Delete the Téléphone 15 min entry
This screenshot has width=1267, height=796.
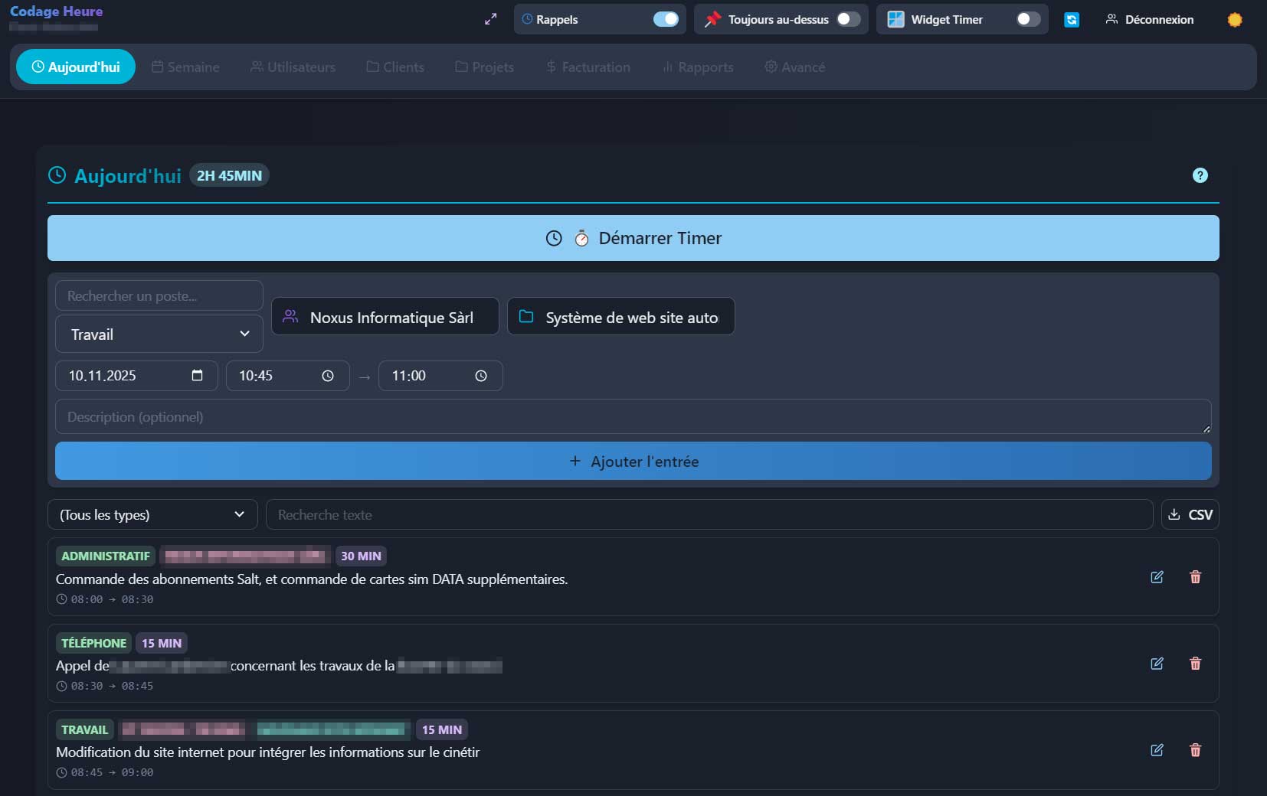pyautogui.click(x=1195, y=664)
